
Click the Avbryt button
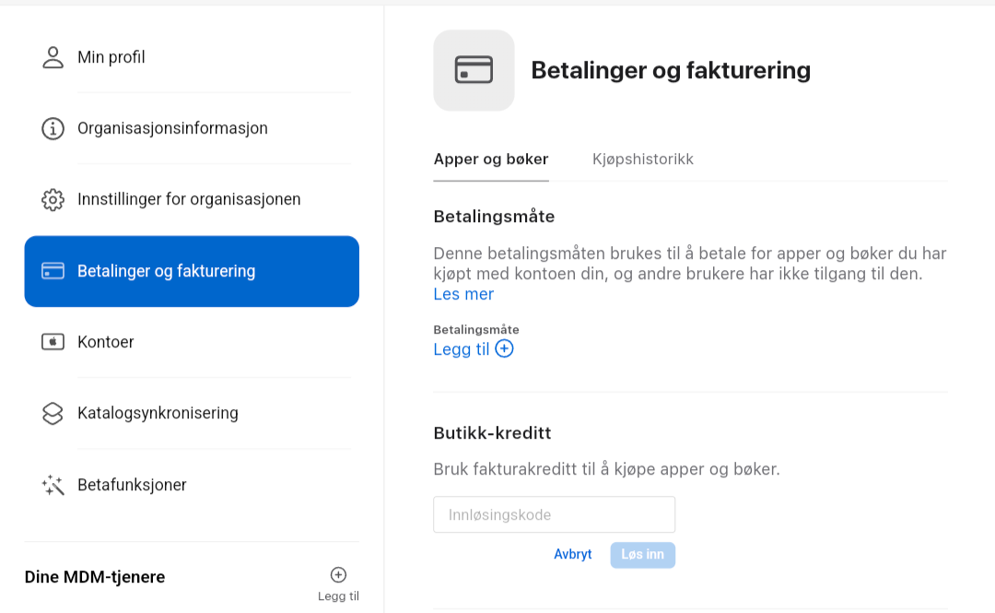(x=572, y=555)
